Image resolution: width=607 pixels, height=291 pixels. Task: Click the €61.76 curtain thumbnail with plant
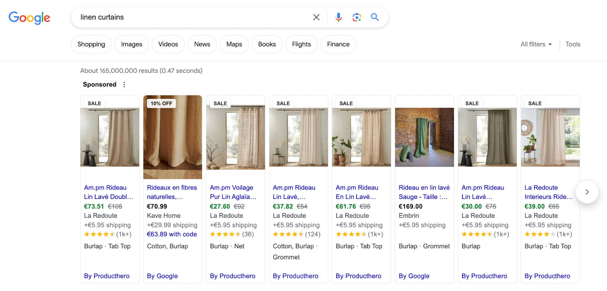tap(362, 137)
